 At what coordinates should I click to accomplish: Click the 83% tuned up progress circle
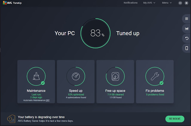96,33
